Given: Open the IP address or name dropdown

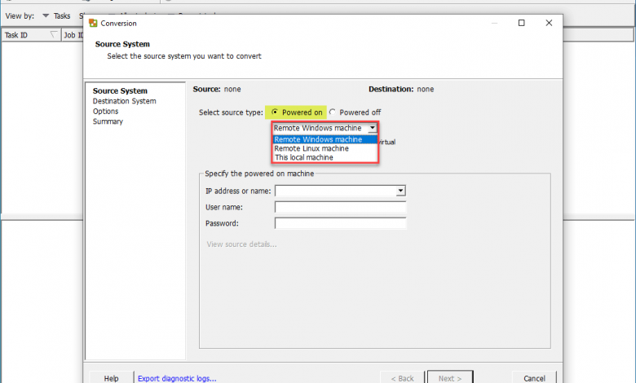Looking at the screenshot, I should (400, 191).
